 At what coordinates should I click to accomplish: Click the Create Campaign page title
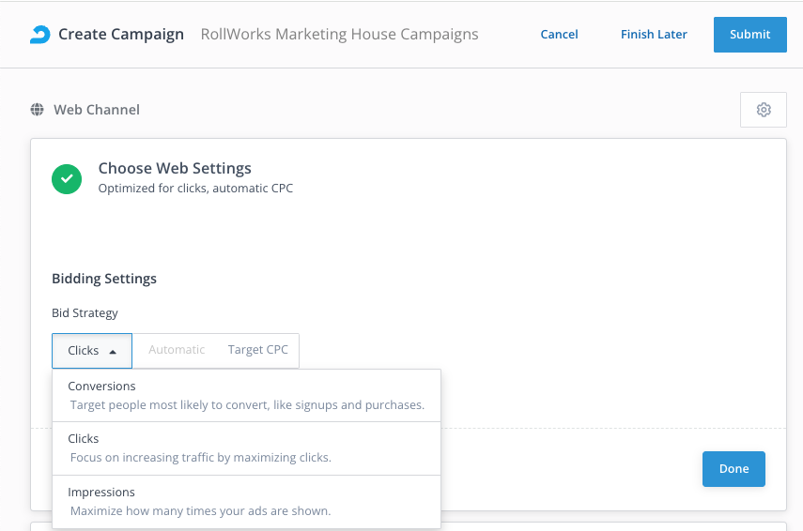click(121, 35)
